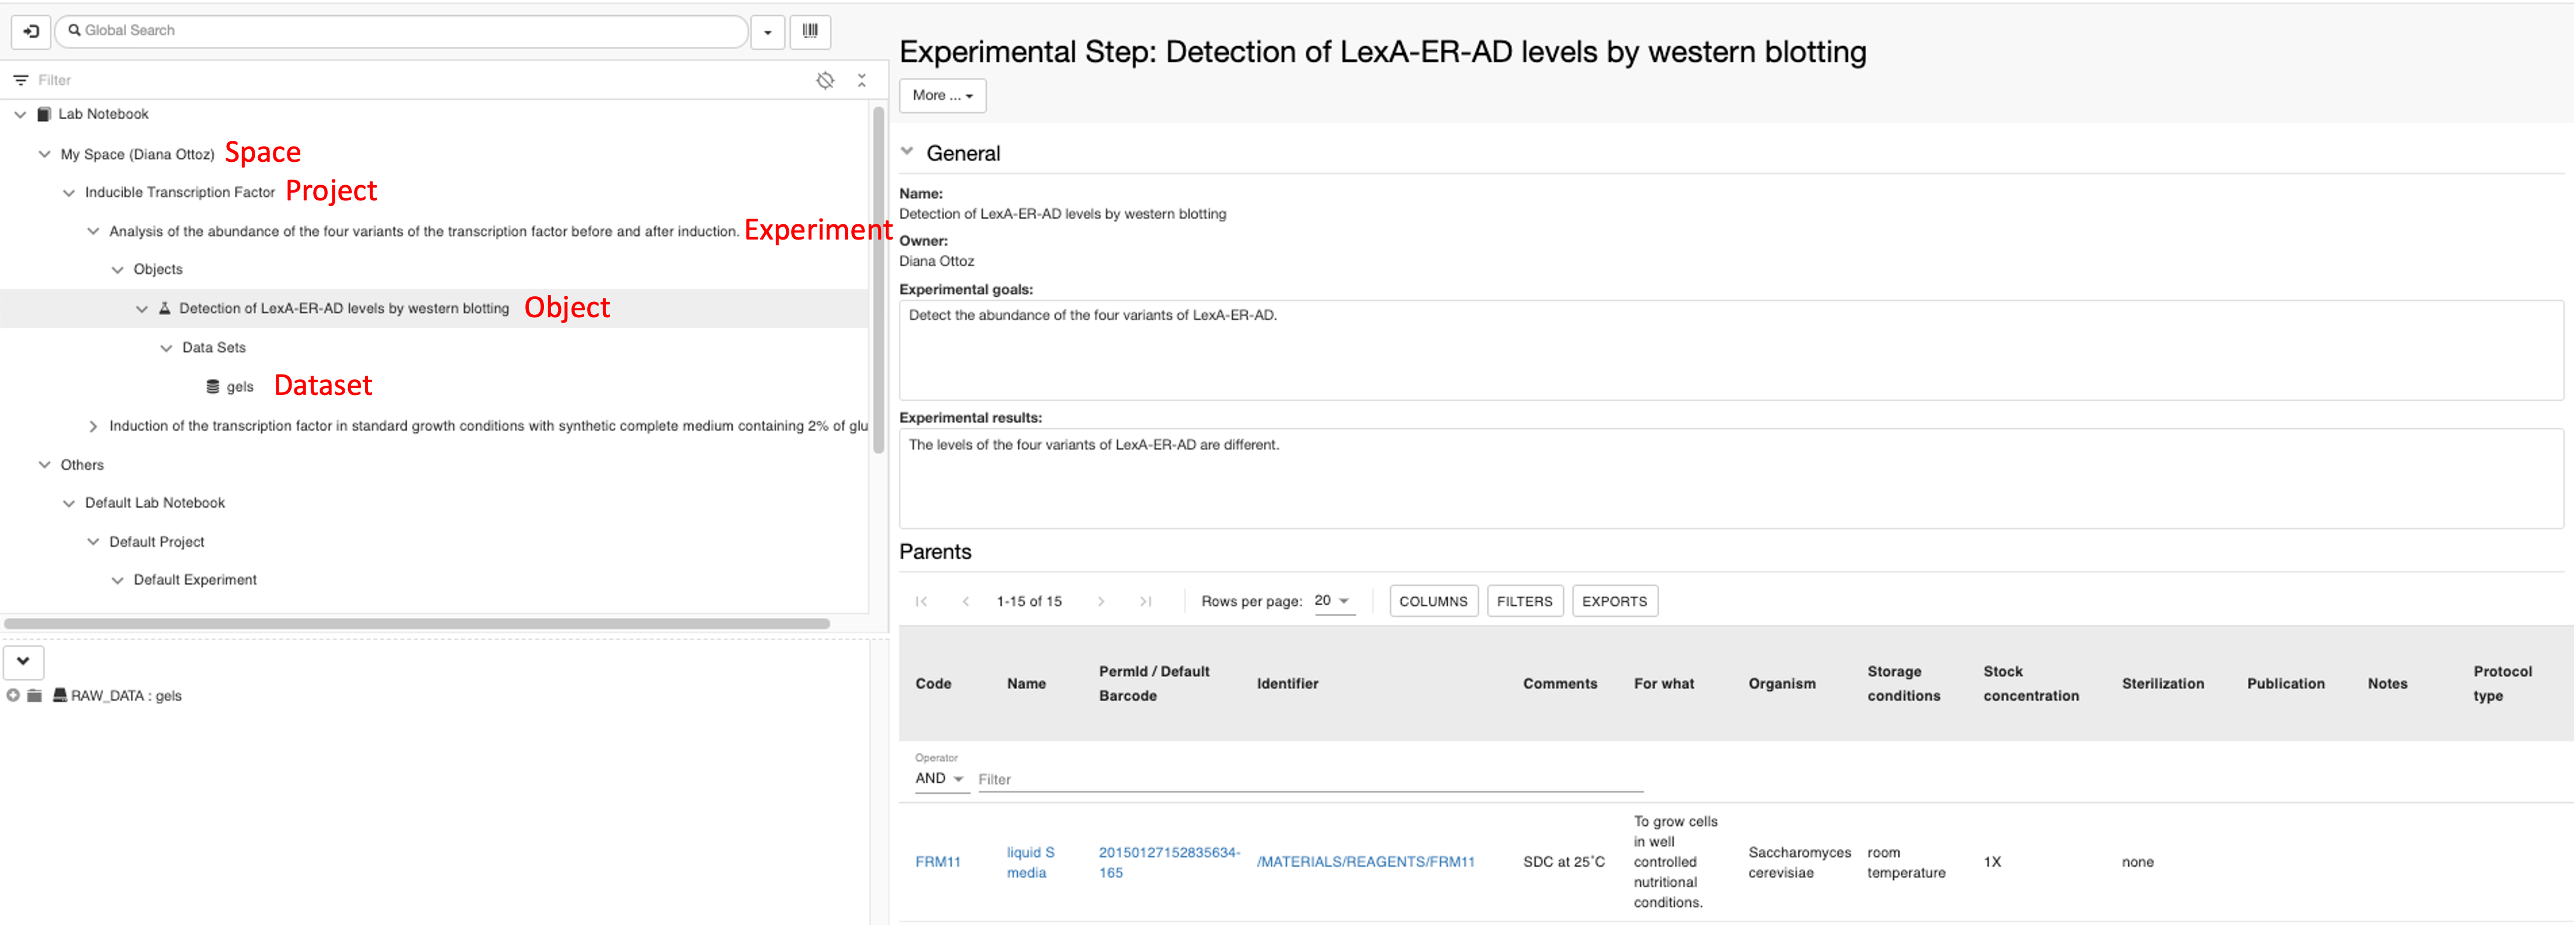Sort by the Name column header
Screen dimensions: 2576x926
(x=1026, y=684)
